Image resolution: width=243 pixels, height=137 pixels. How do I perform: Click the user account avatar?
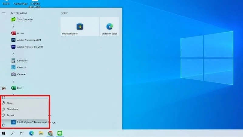4,88
